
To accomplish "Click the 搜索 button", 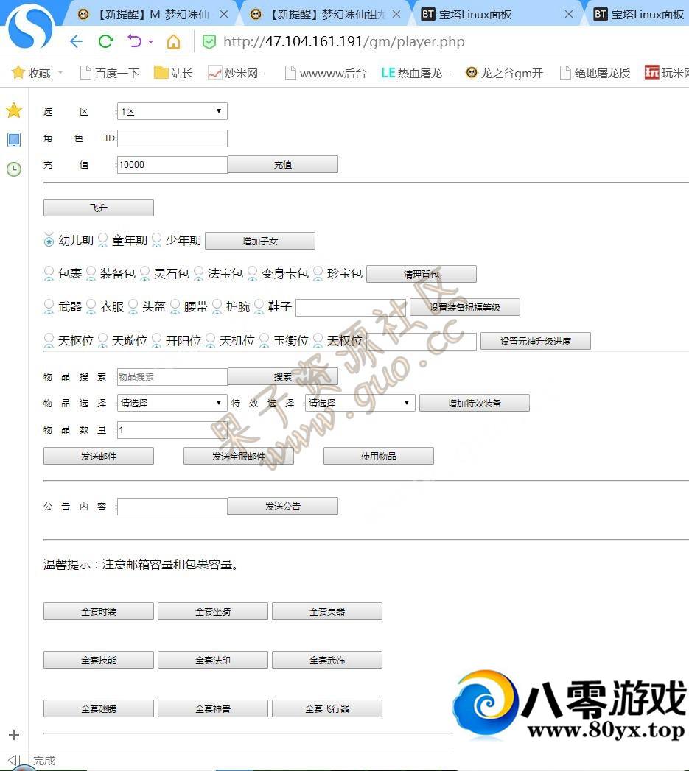I will (x=283, y=376).
